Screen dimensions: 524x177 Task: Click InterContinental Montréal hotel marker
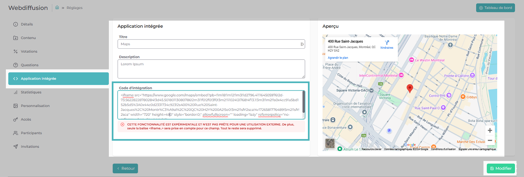pos(401,75)
